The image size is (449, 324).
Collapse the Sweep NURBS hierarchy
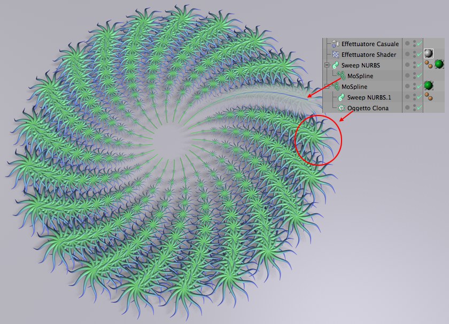coord(327,65)
